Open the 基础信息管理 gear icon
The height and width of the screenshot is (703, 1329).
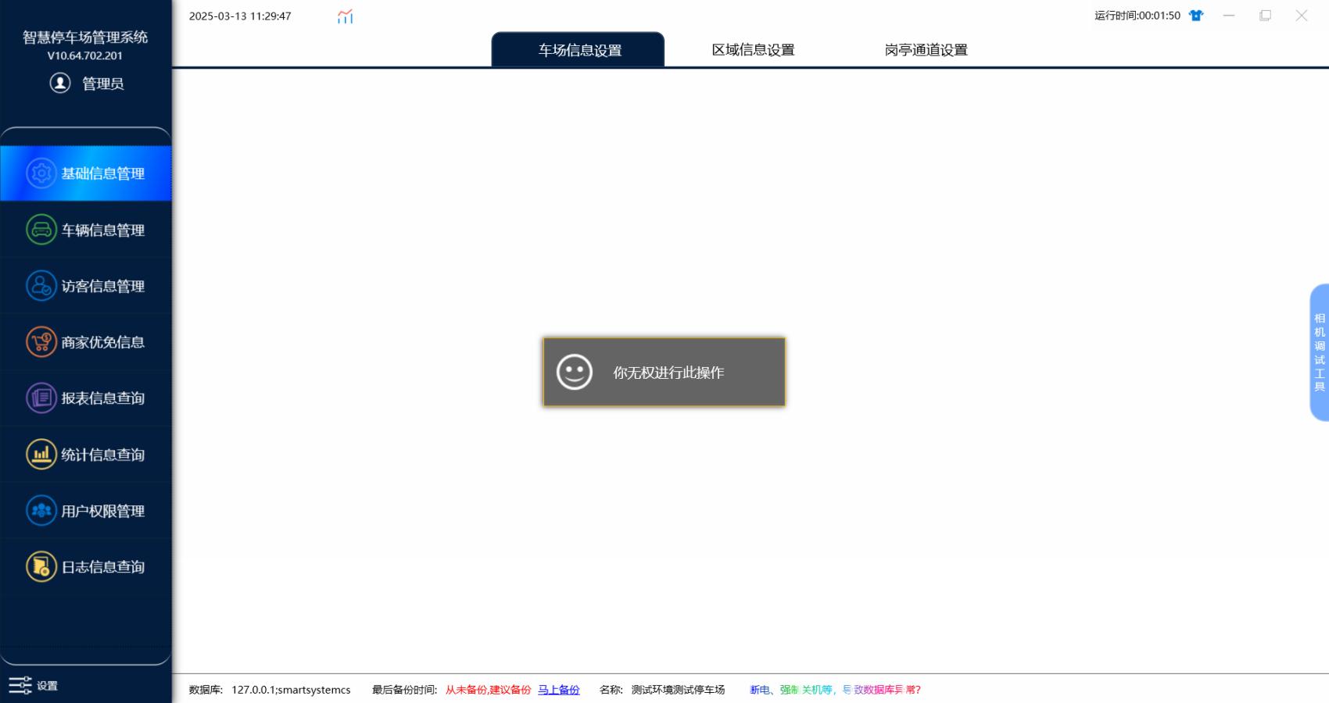(41, 173)
